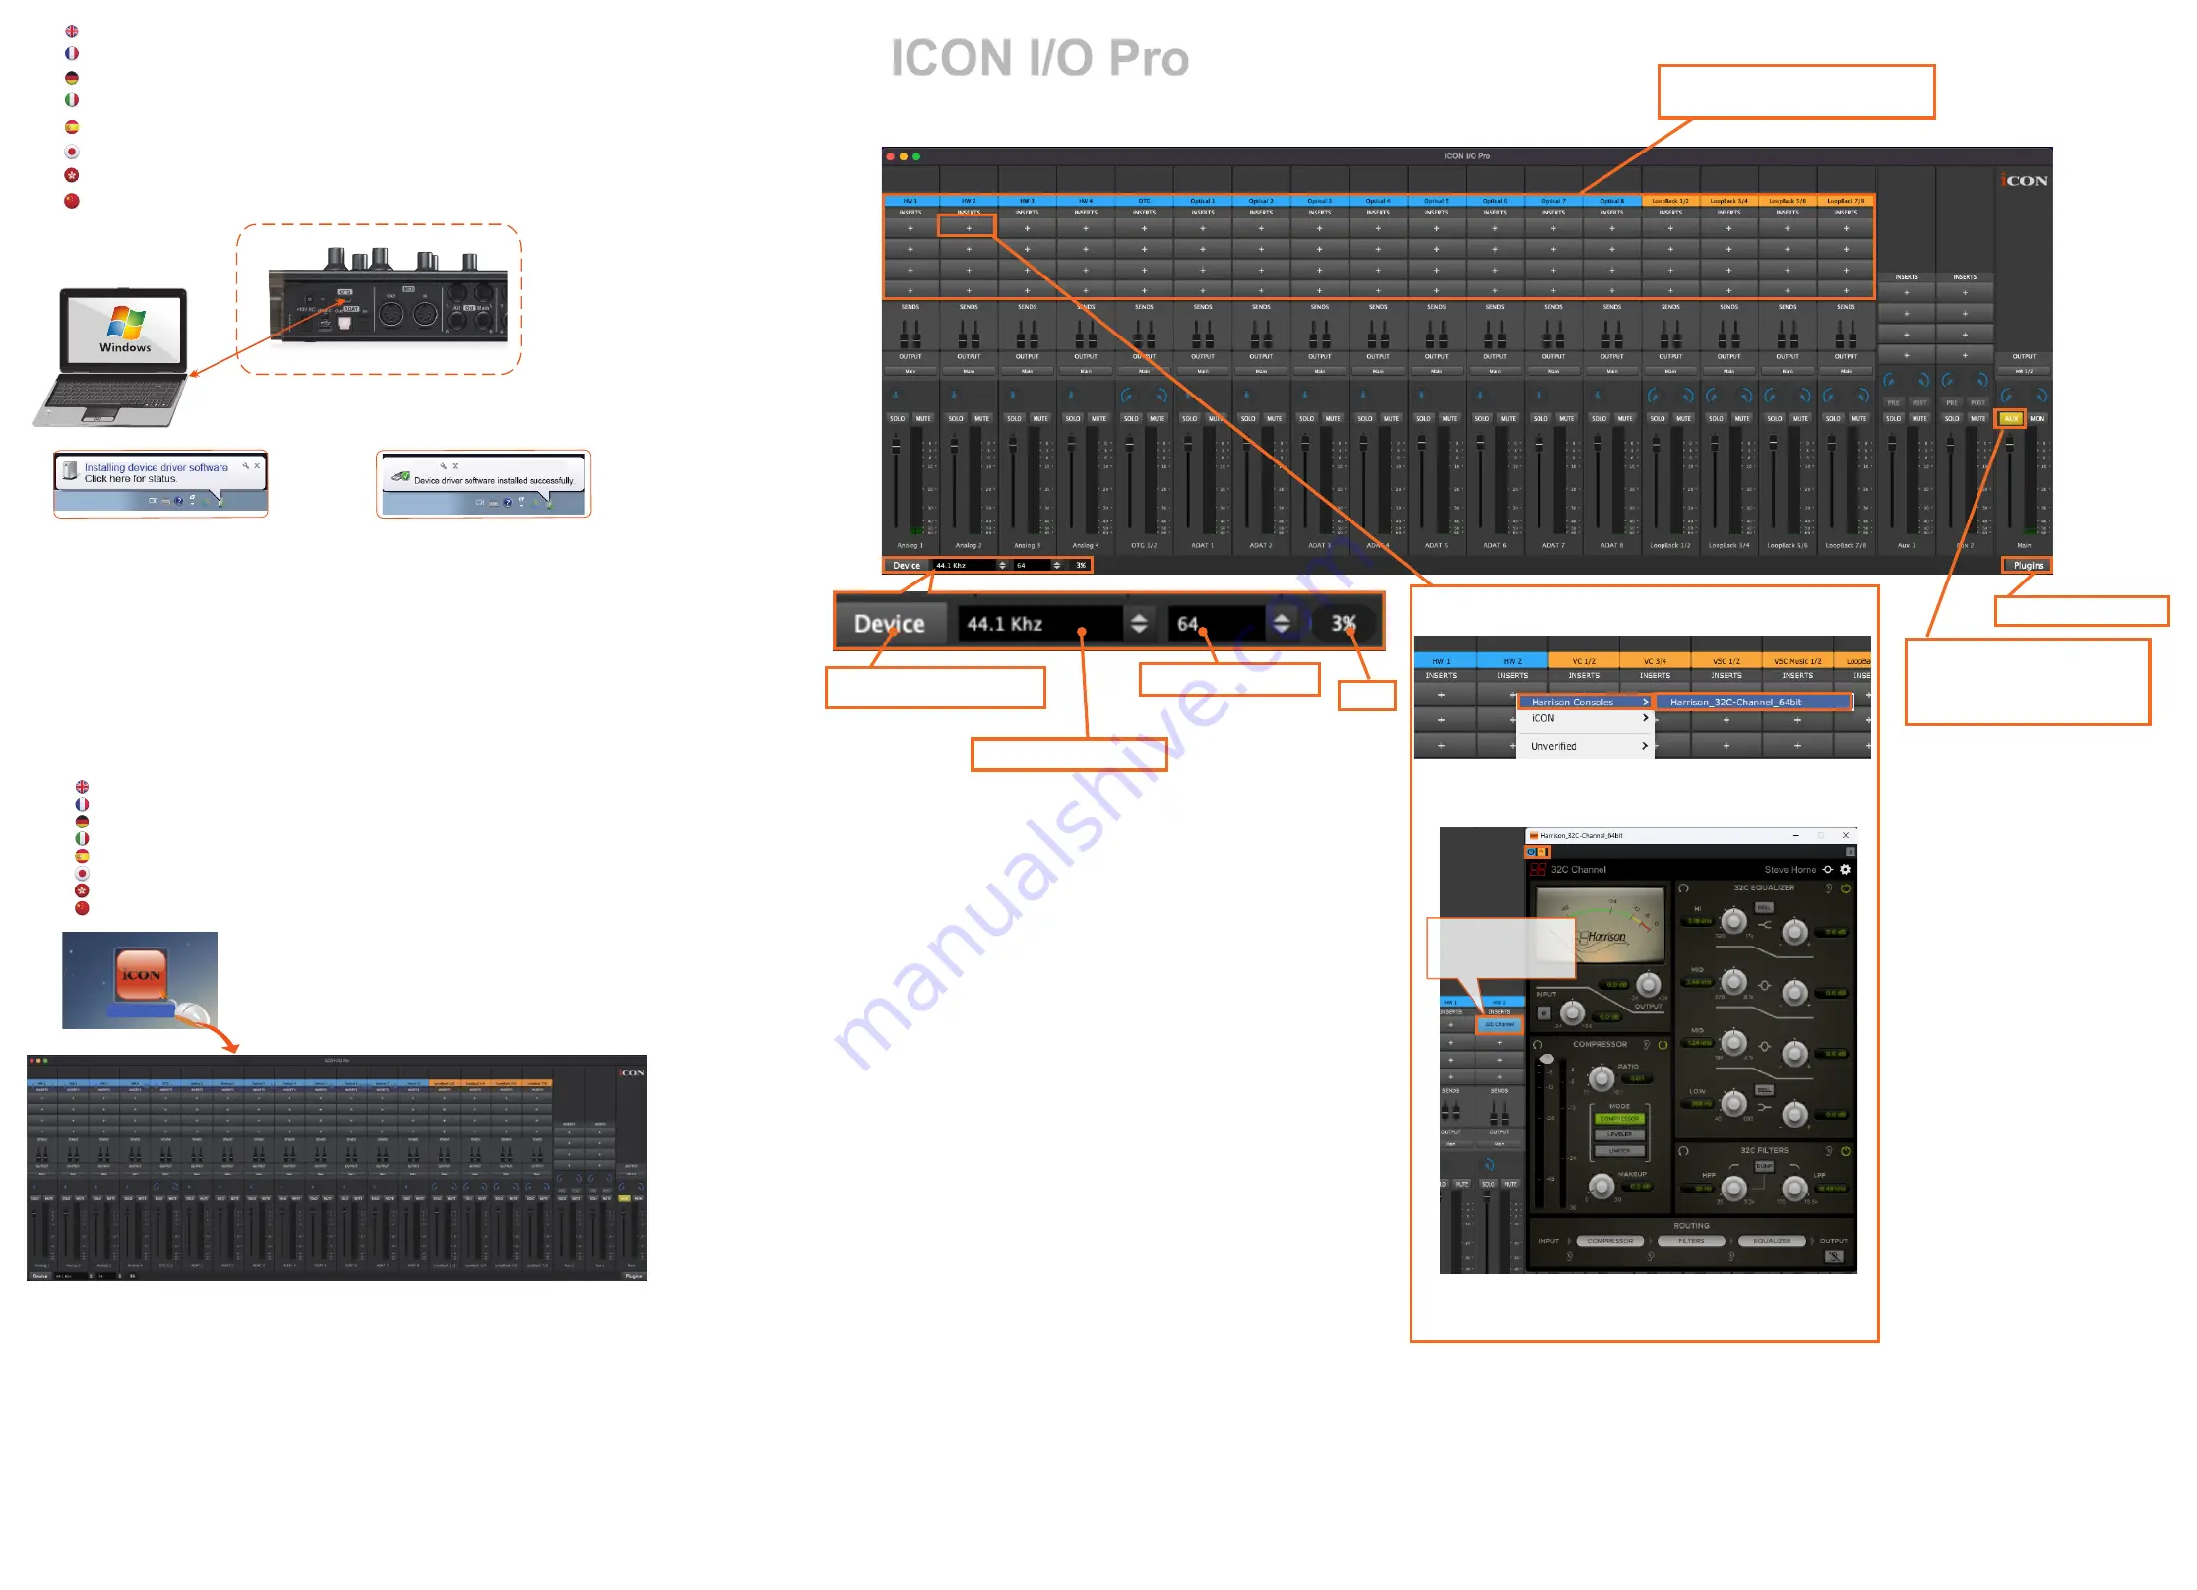Mute the Analog 1 channel in main mixer
The image size is (2197, 1590).
[x=923, y=418]
